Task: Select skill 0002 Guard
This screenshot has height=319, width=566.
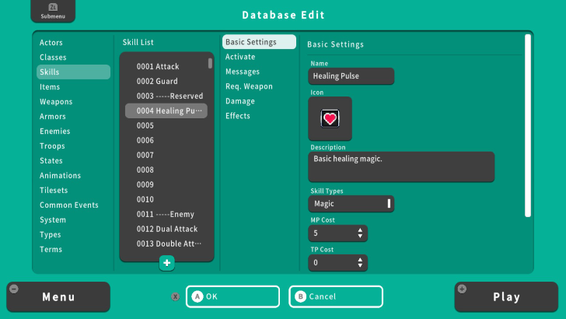Action: 166,81
